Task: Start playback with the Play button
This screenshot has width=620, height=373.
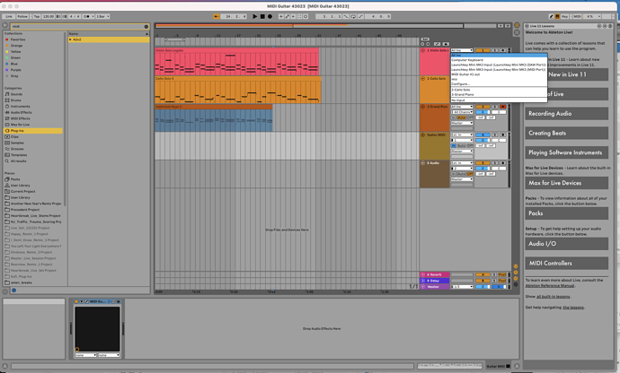Action: point(254,16)
